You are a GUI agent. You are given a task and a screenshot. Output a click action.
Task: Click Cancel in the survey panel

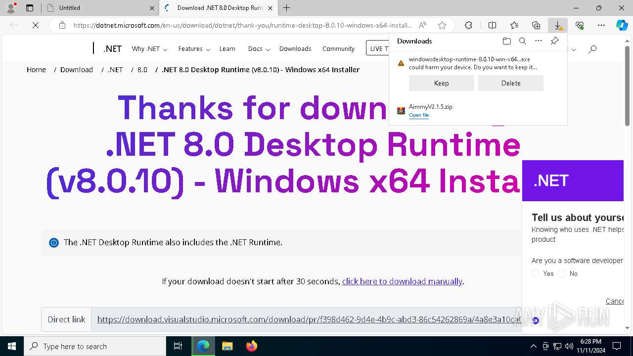[615, 301]
